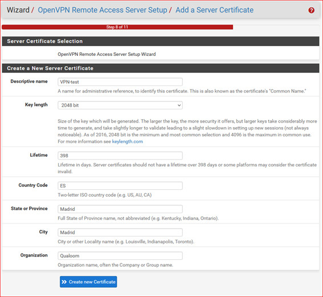Click the Organization label
323x297 pixels.
(34, 255)
